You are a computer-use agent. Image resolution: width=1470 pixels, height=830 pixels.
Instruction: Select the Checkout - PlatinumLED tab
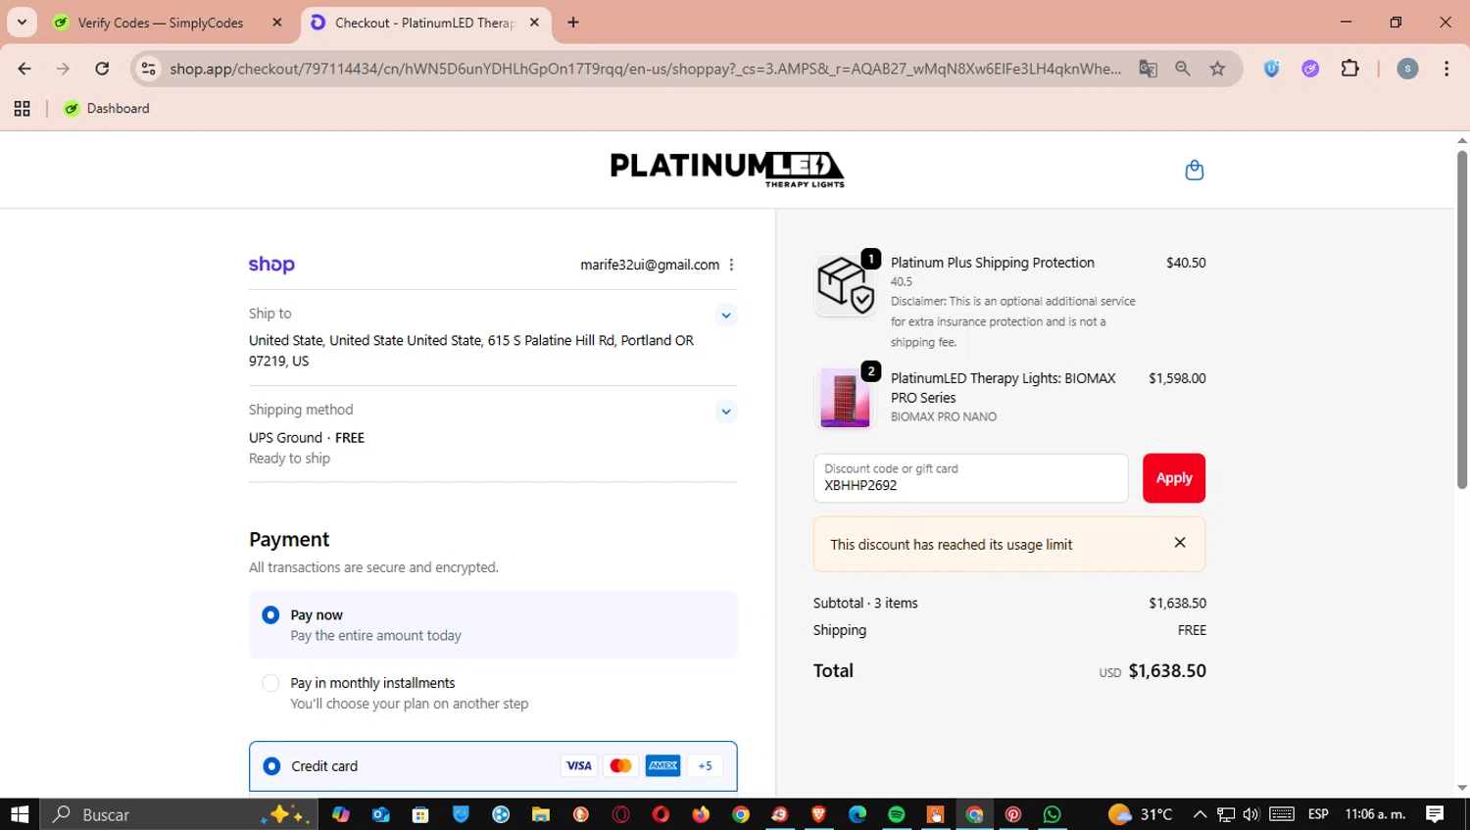(x=425, y=23)
